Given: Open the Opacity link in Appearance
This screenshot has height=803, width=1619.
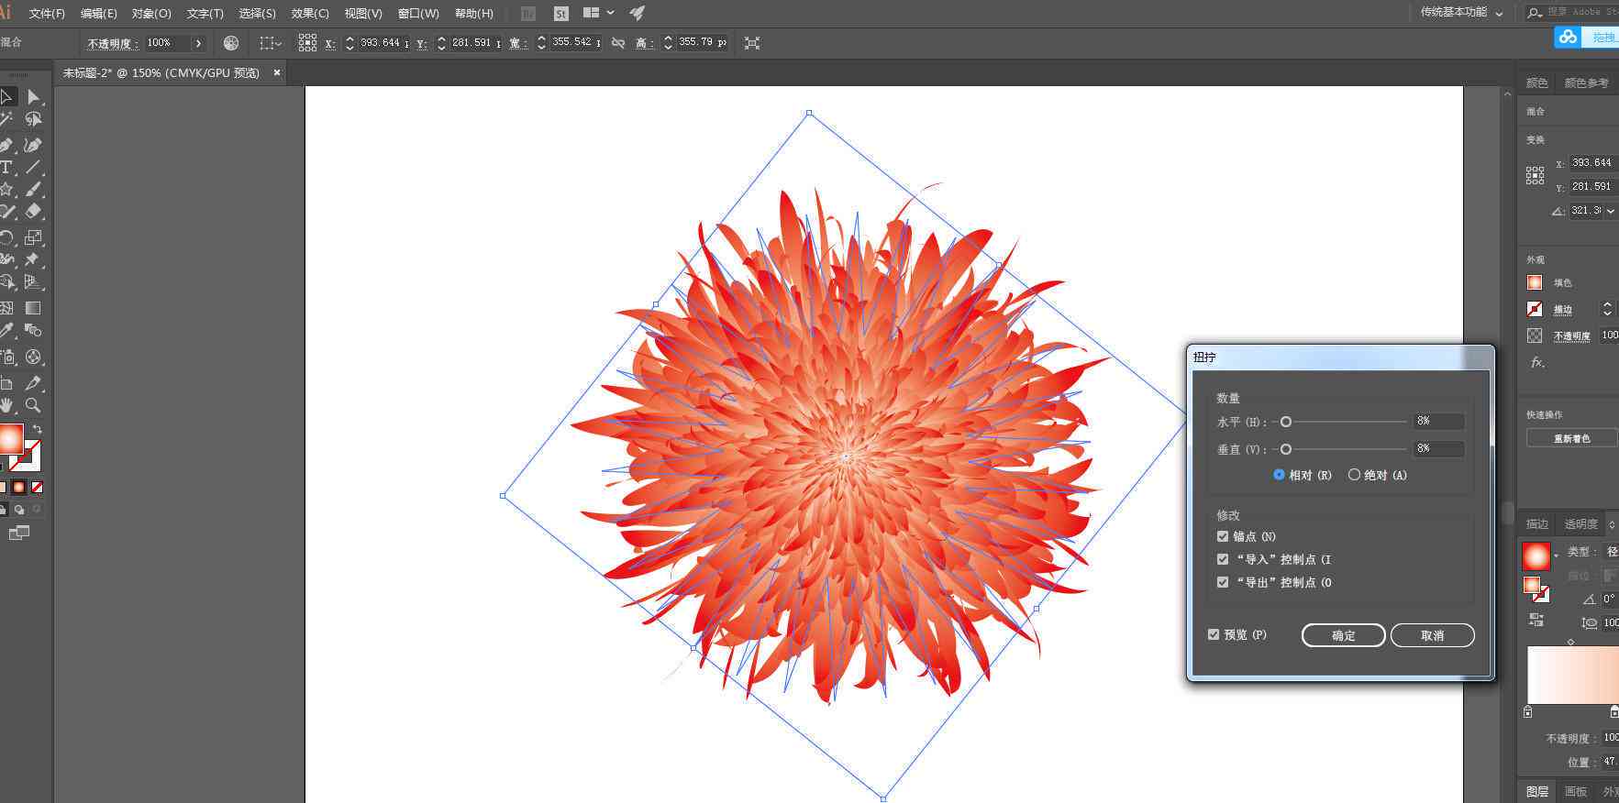Looking at the screenshot, I should (x=1572, y=336).
